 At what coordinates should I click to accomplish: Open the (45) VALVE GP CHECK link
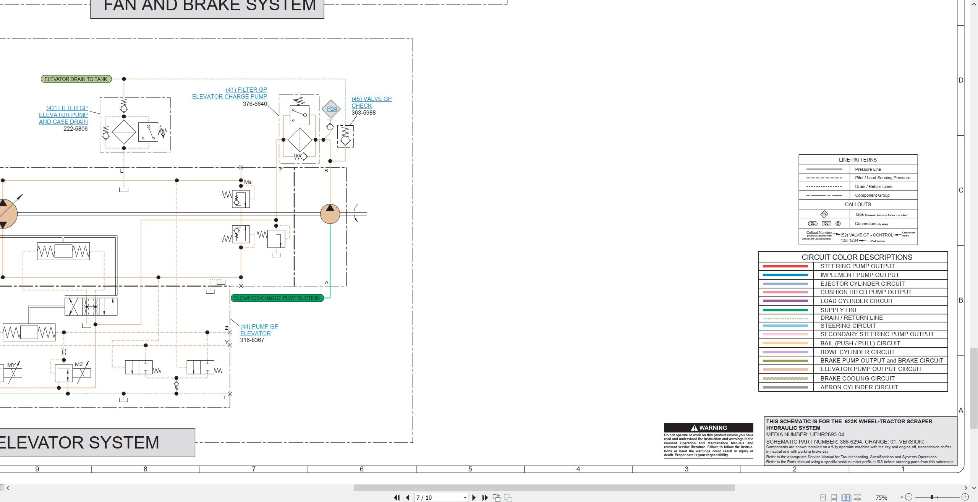click(371, 102)
